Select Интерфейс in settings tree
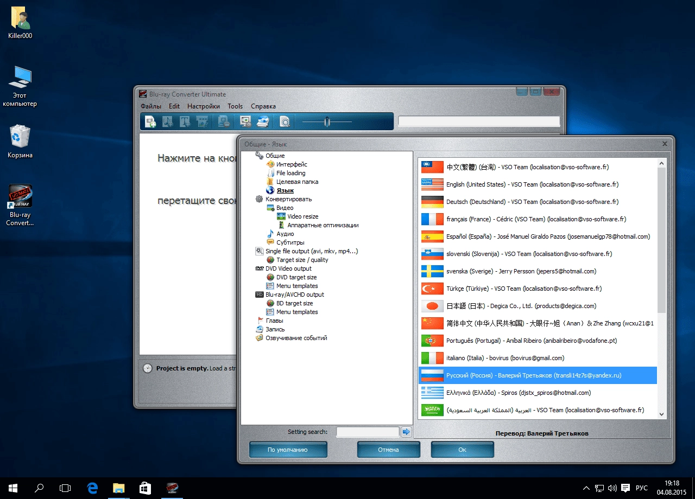 pyautogui.click(x=292, y=164)
